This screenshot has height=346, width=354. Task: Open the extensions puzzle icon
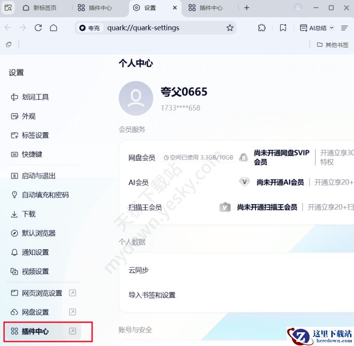[261, 28]
